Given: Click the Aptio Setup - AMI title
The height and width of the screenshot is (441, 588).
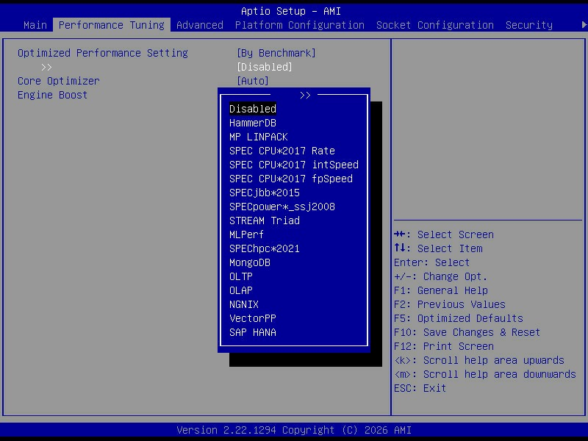Looking at the screenshot, I should point(291,11).
